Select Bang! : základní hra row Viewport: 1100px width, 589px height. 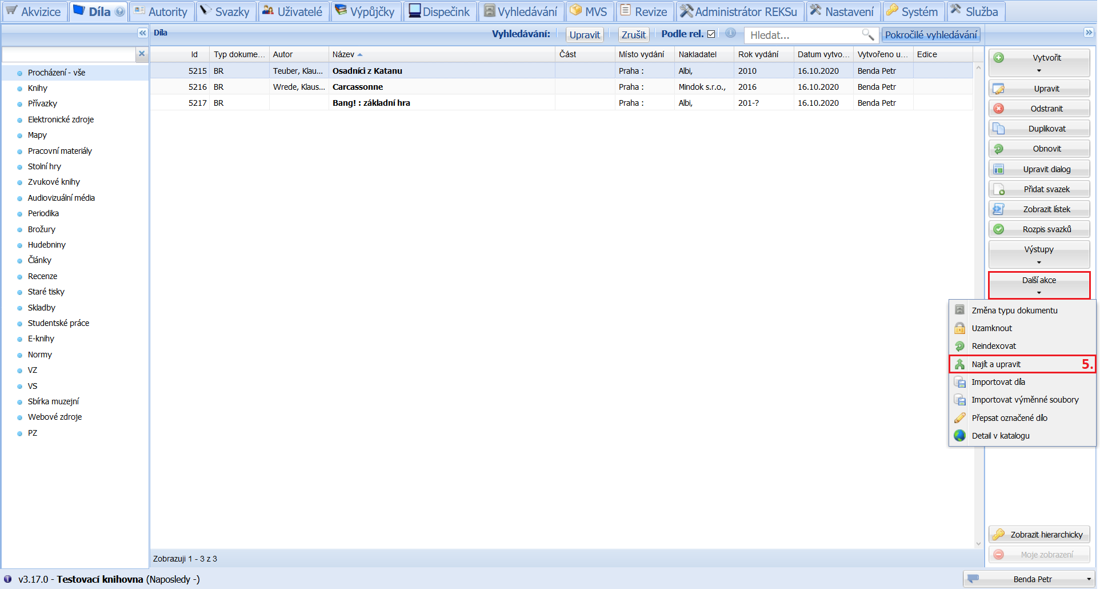[x=561, y=103]
